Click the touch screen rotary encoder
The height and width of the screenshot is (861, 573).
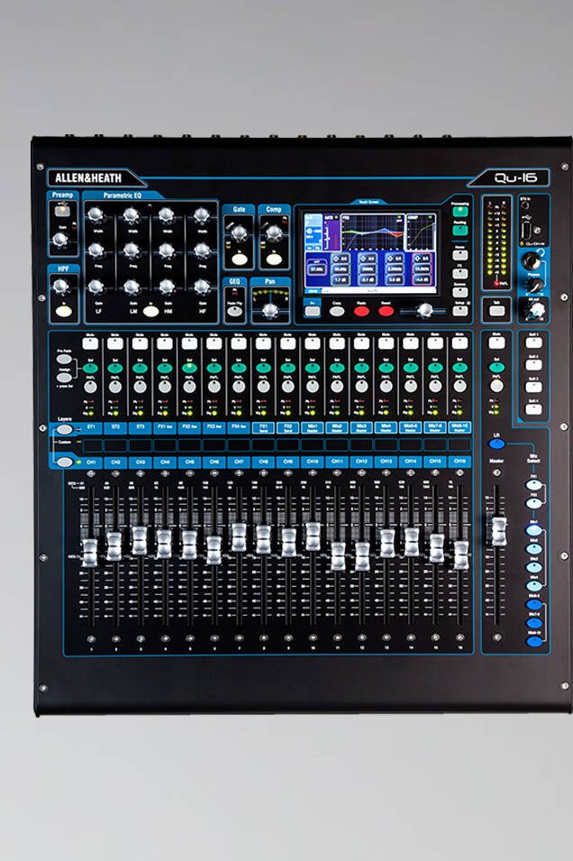click(422, 310)
